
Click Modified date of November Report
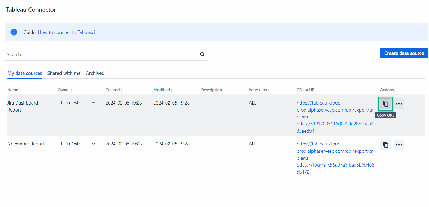(x=171, y=144)
